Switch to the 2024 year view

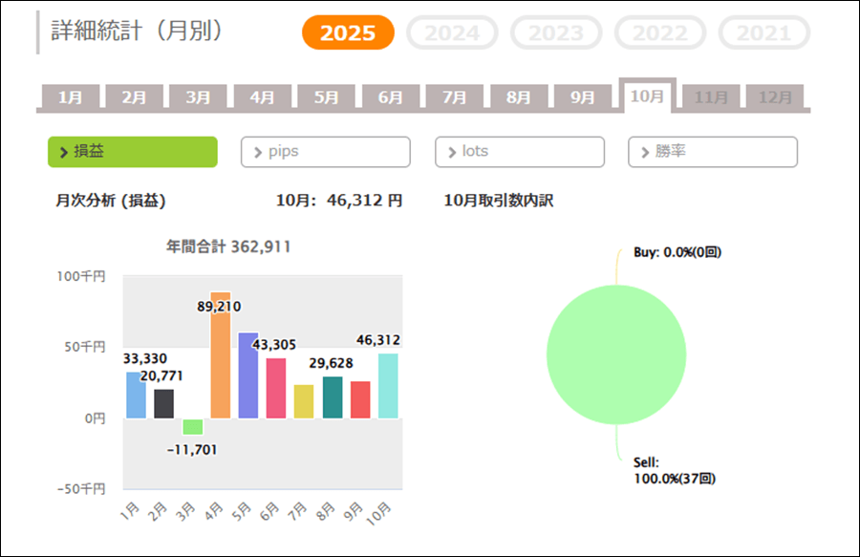(x=452, y=32)
